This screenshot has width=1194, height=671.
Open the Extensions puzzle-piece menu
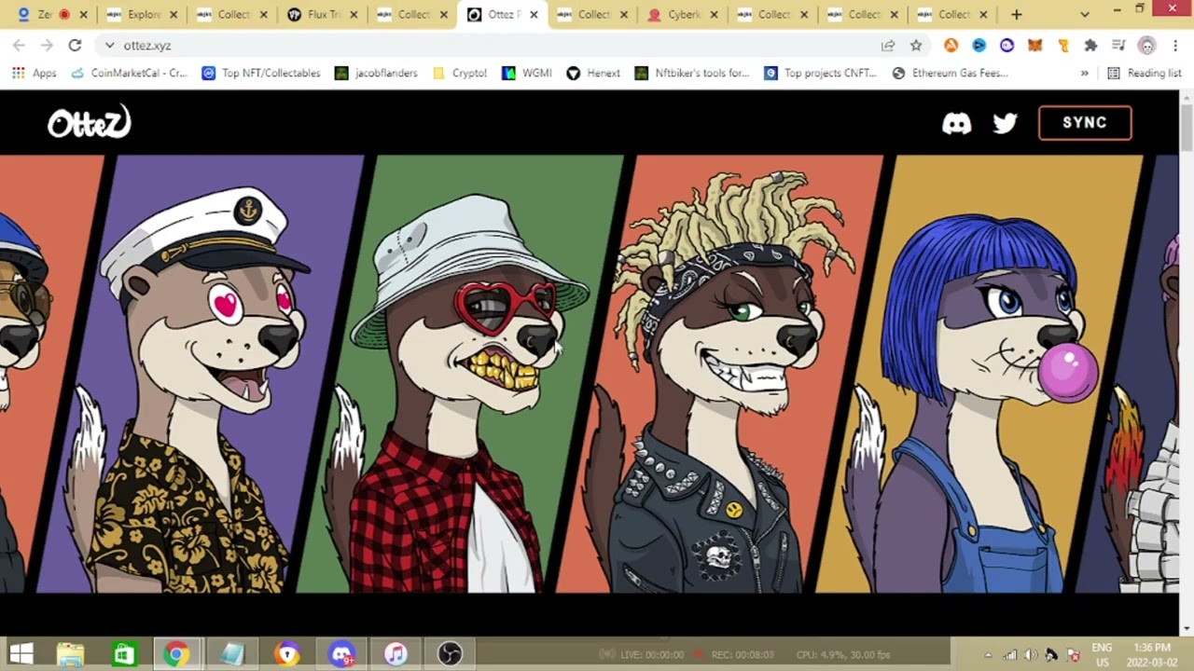pos(1090,45)
